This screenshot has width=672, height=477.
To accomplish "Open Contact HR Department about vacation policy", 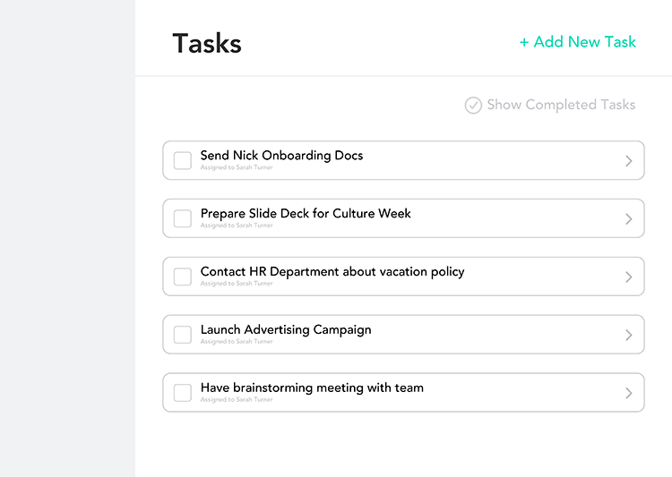I will pos(332,272).
